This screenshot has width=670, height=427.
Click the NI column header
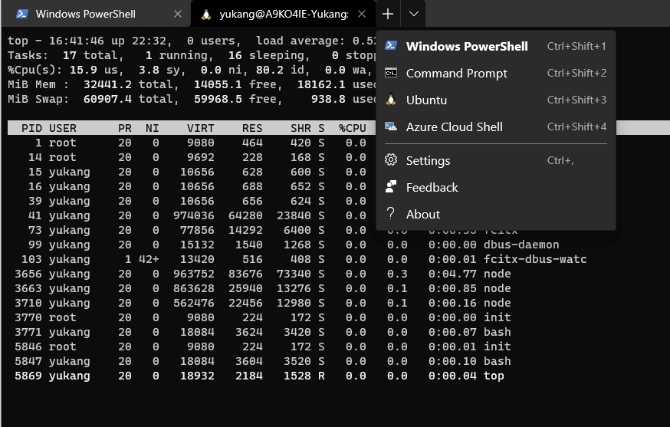coord(152,128)
